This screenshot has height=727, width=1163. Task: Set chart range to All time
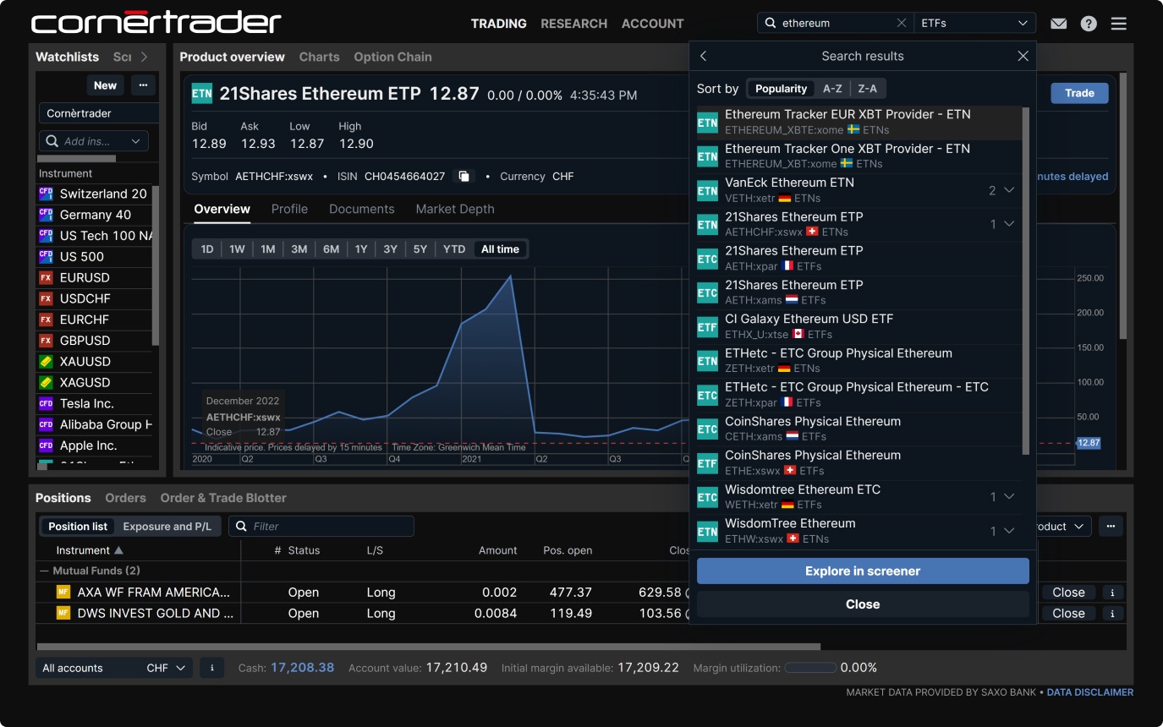point(500,249)
